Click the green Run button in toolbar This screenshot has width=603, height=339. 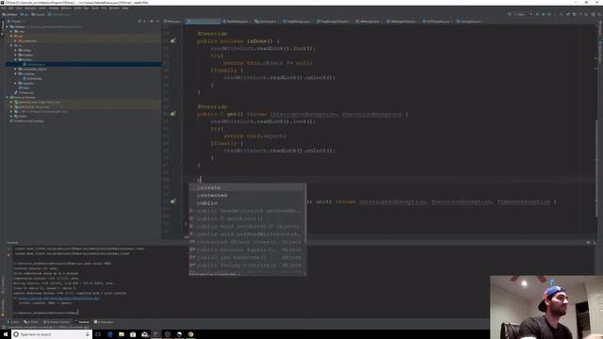click(538, 14)
